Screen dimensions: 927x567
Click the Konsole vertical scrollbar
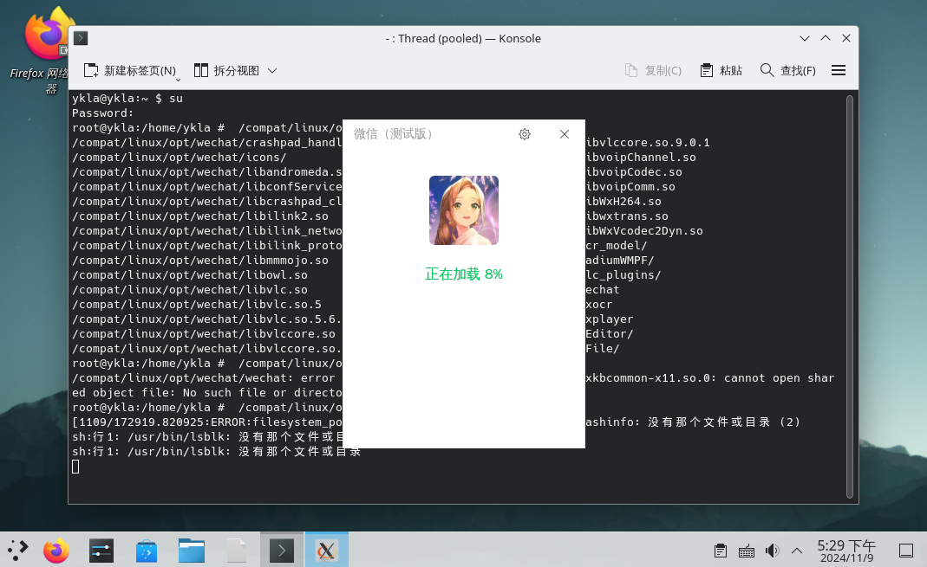[x=850, y=297]
